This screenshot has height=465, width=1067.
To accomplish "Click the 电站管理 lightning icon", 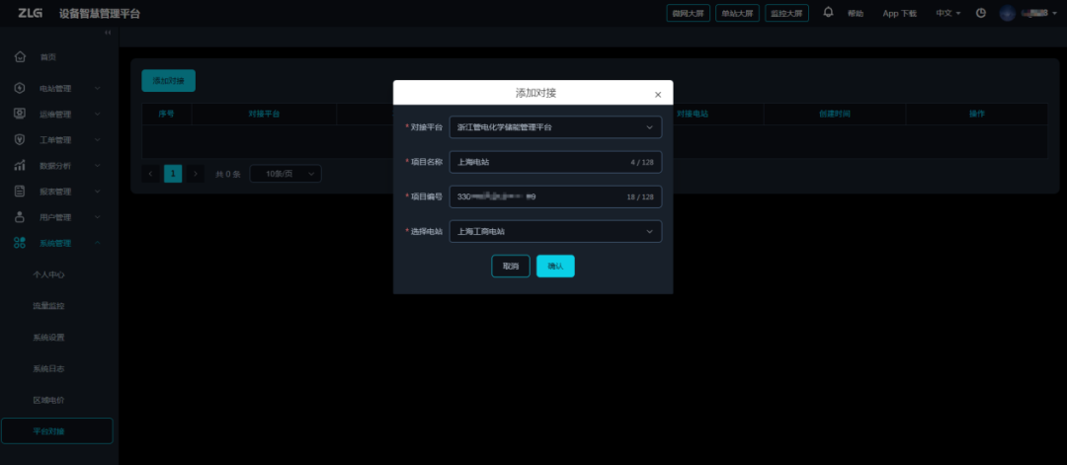I will tap(21, 88).
